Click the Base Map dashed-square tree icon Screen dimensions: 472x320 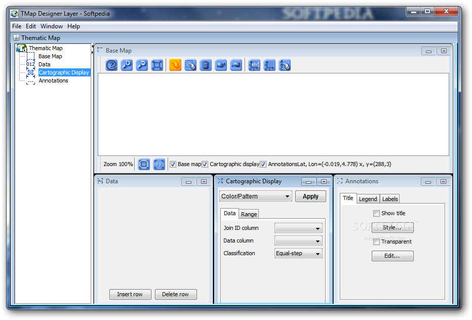(31, 56)
